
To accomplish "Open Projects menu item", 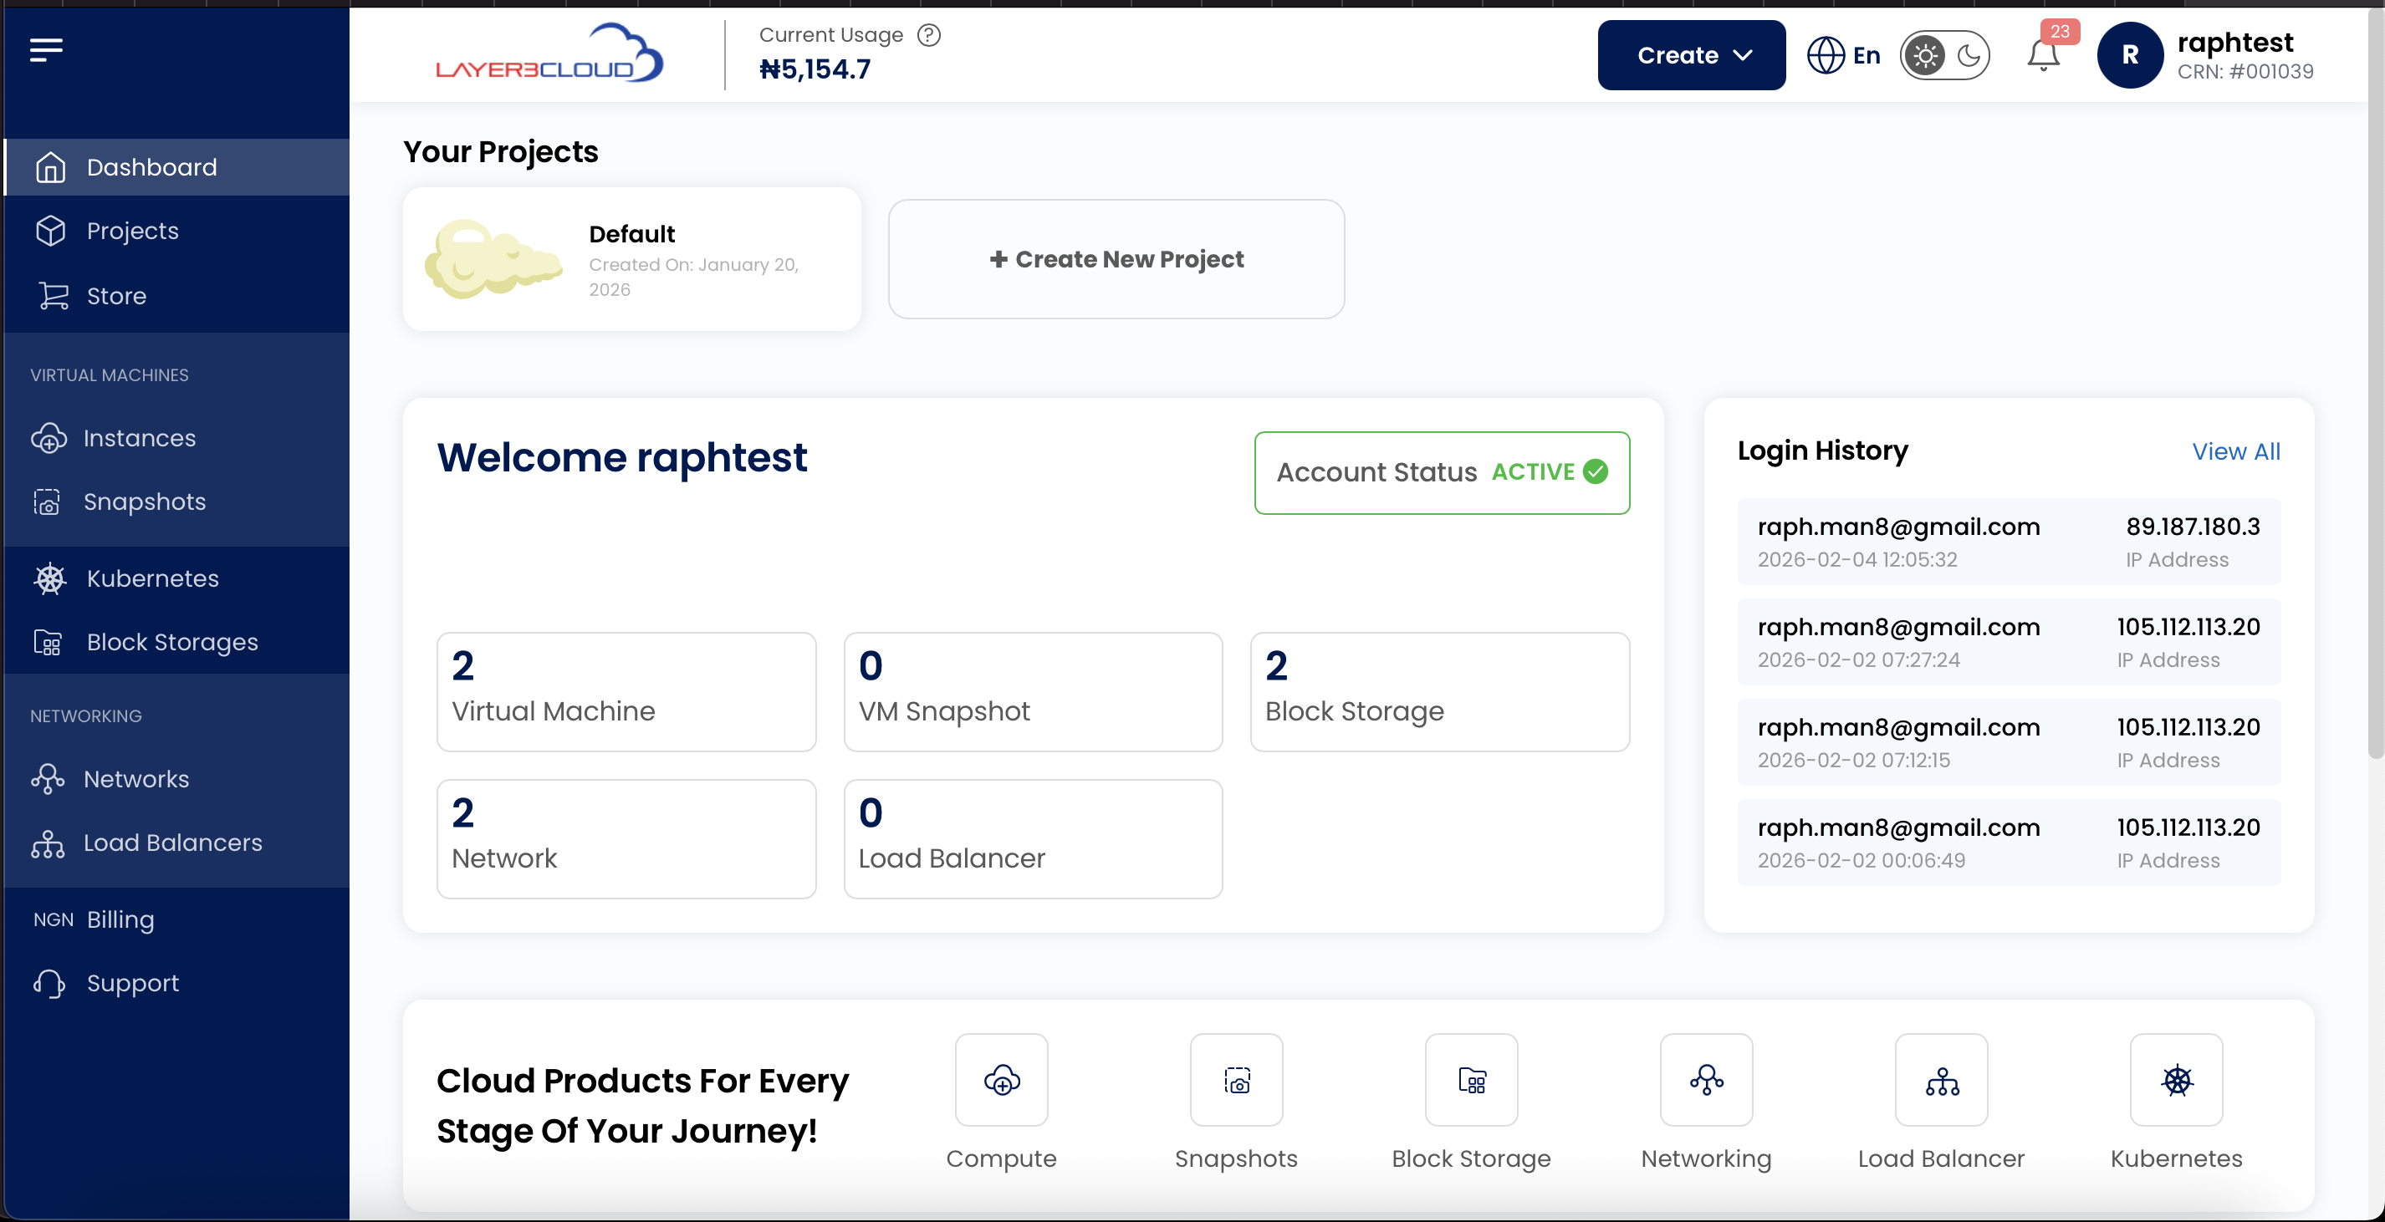I will click(x=176, y=231).
